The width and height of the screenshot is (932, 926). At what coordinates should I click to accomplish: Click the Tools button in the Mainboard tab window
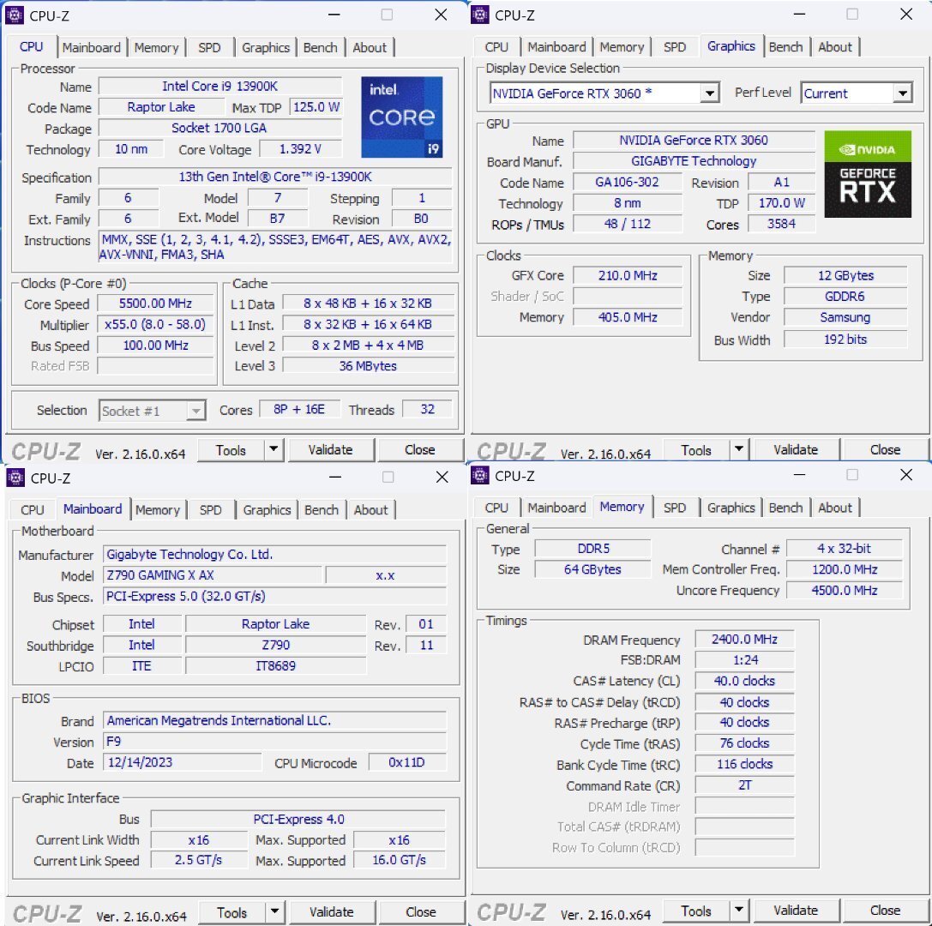(x=232, y=911)
